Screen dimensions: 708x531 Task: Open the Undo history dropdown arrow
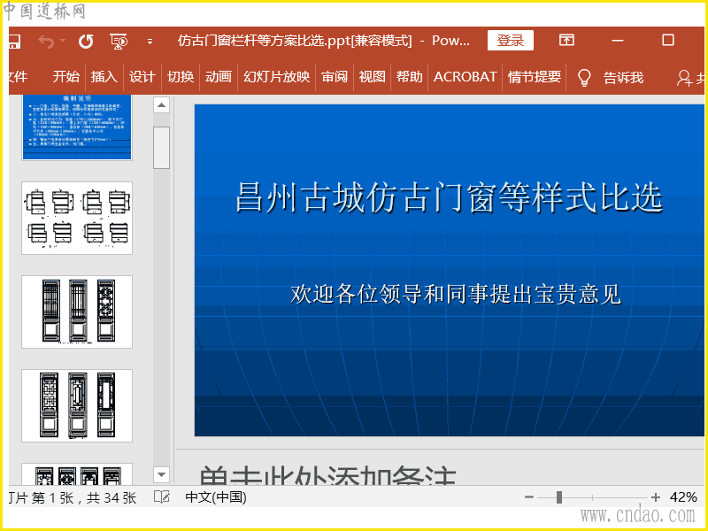63,41
